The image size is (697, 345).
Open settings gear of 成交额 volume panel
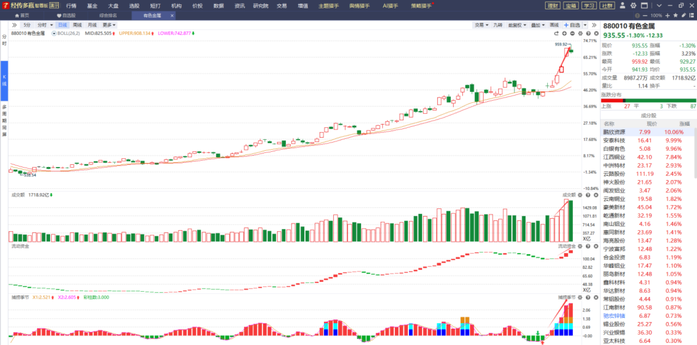(x=580, y=195)
